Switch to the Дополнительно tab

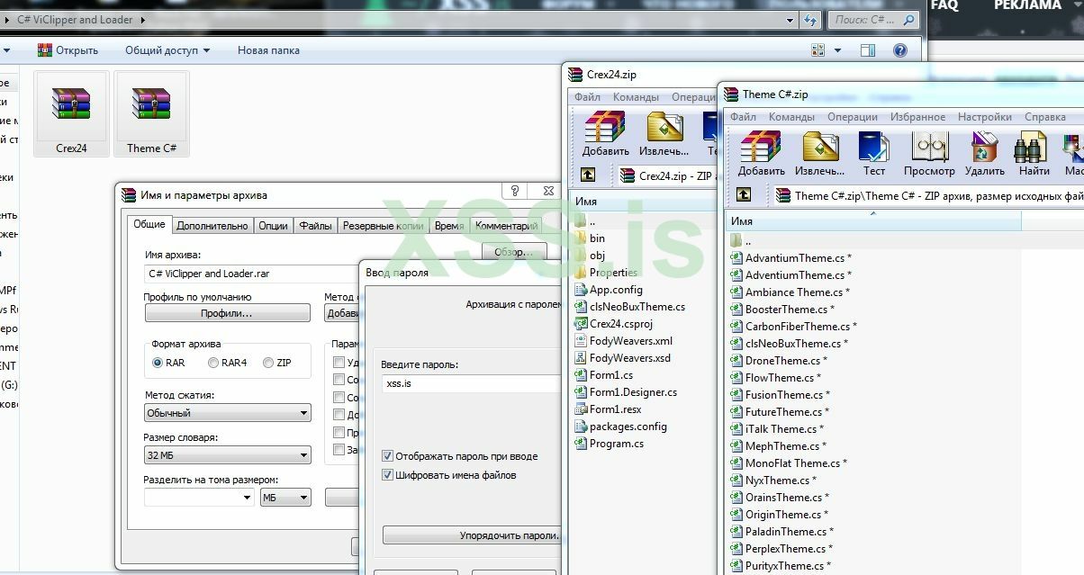(x=212, y=226)
